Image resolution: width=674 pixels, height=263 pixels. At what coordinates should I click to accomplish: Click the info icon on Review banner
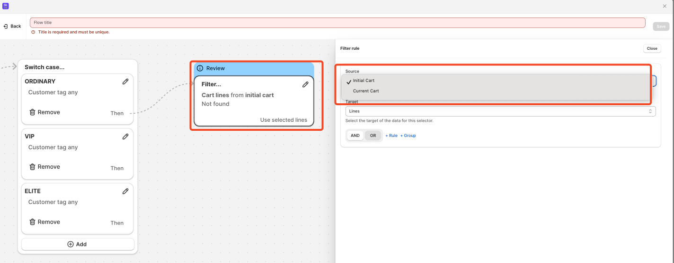tap(200, 68)
